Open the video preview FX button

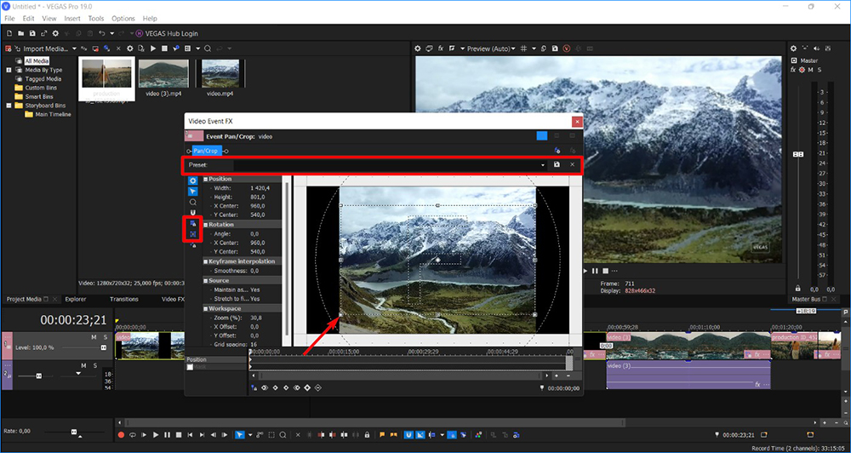(441, 49)
